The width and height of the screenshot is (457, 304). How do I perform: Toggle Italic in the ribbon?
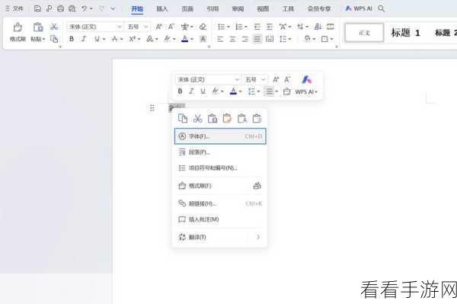pos(84,39)
